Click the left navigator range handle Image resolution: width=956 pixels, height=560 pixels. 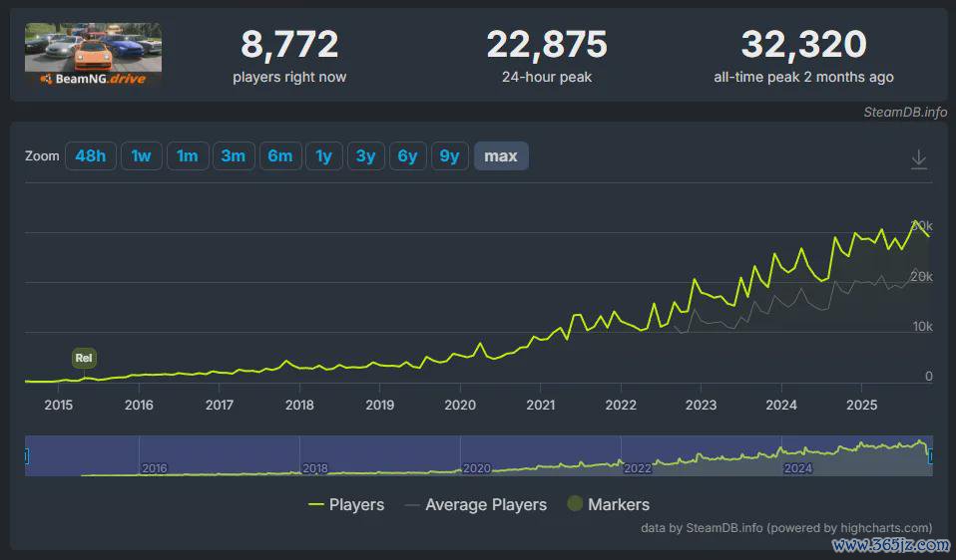pyautogui.click(x=26, y=455)
